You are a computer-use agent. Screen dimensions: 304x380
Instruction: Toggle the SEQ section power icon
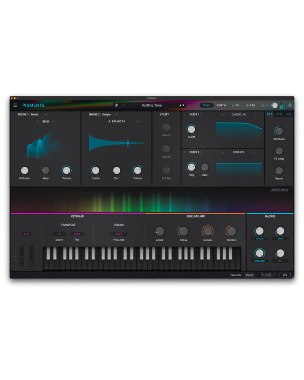point(247,105)
